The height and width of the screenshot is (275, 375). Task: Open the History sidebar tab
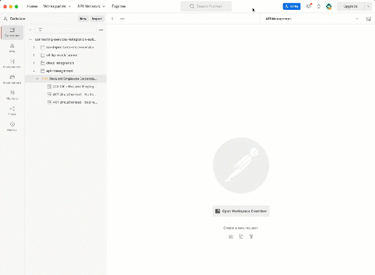12,127
